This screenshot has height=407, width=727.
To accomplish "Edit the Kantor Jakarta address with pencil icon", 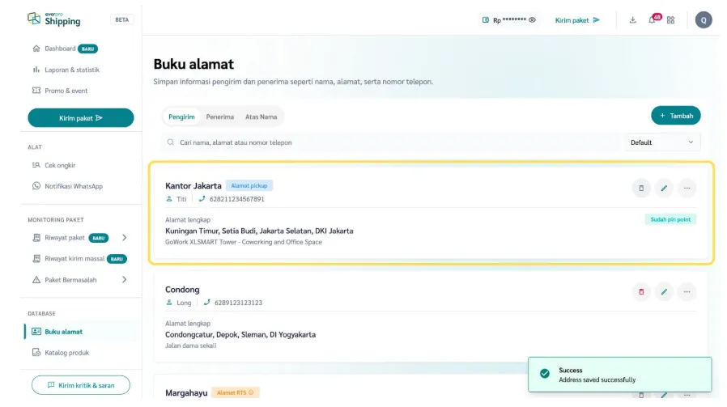I will (x=664, y=188).
